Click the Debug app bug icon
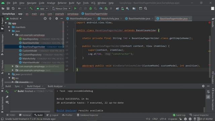This screenshot has height=121, width=215. (90, 8)
